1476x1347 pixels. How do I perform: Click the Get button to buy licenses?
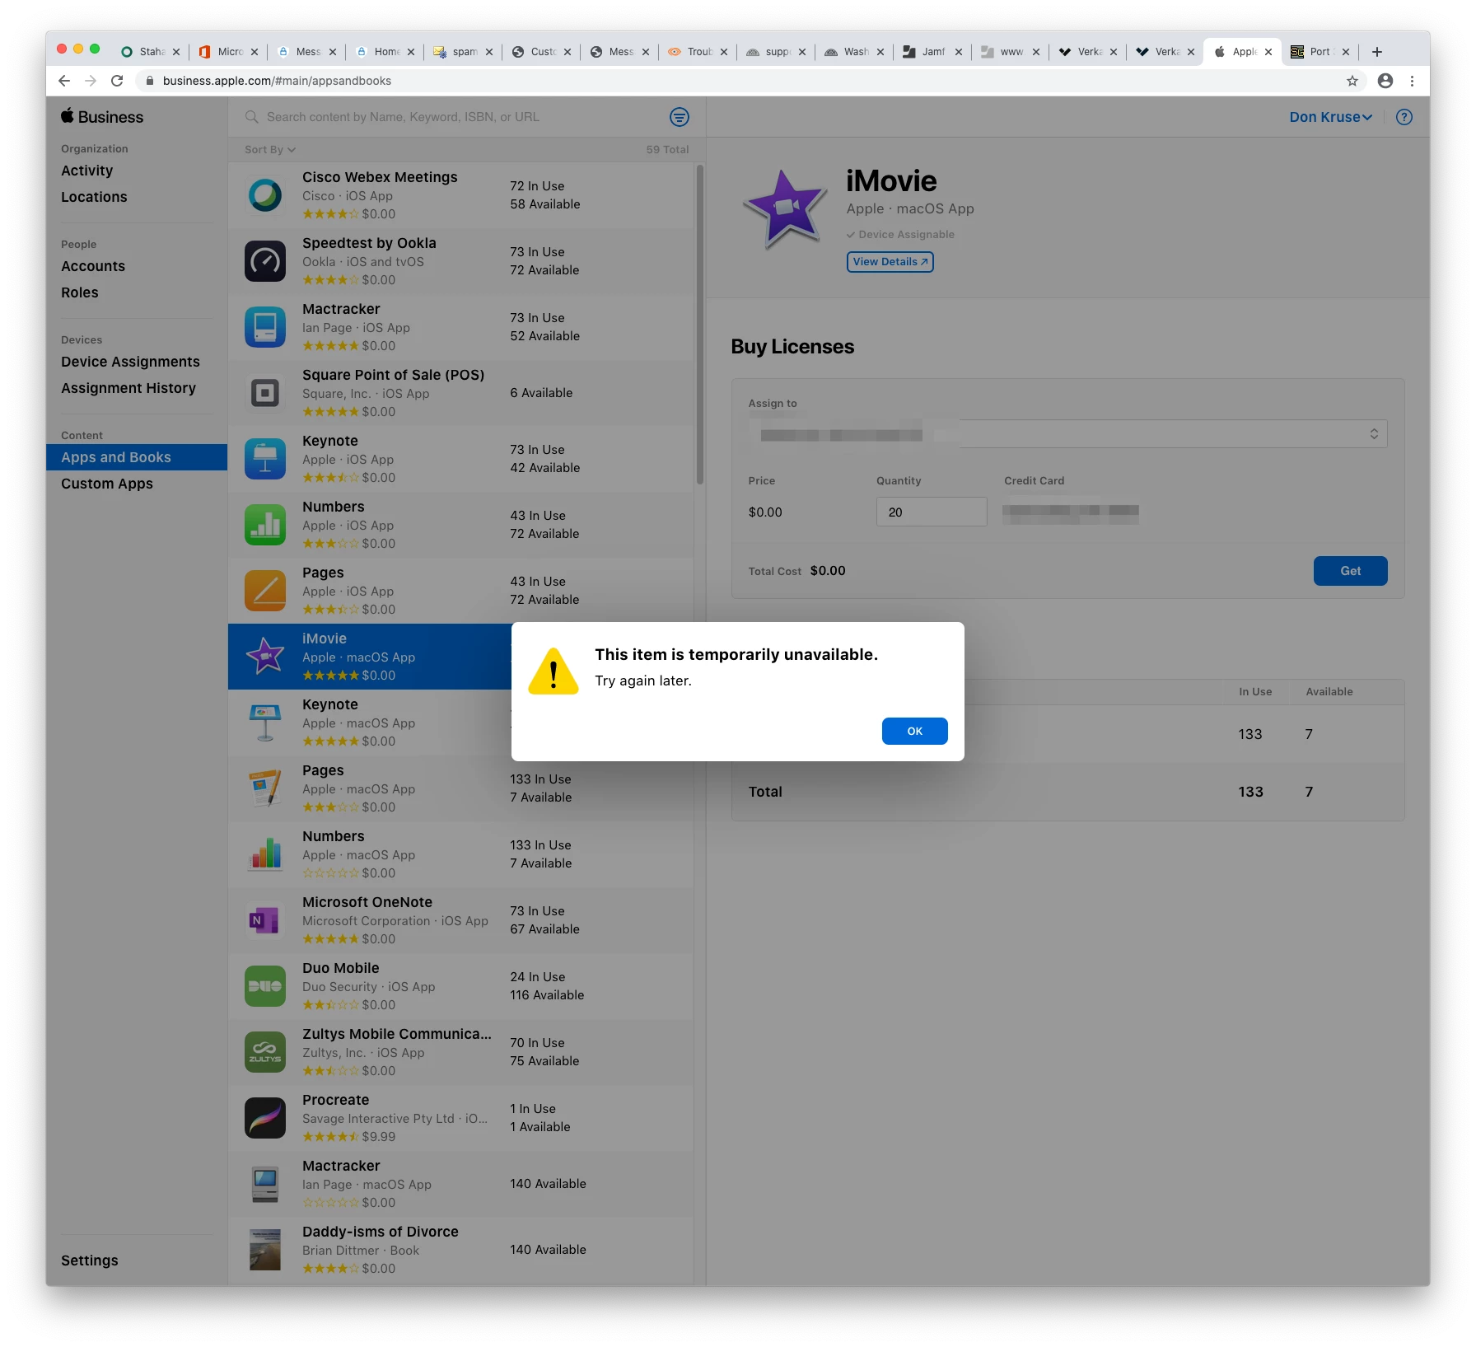pos(1350,571)
